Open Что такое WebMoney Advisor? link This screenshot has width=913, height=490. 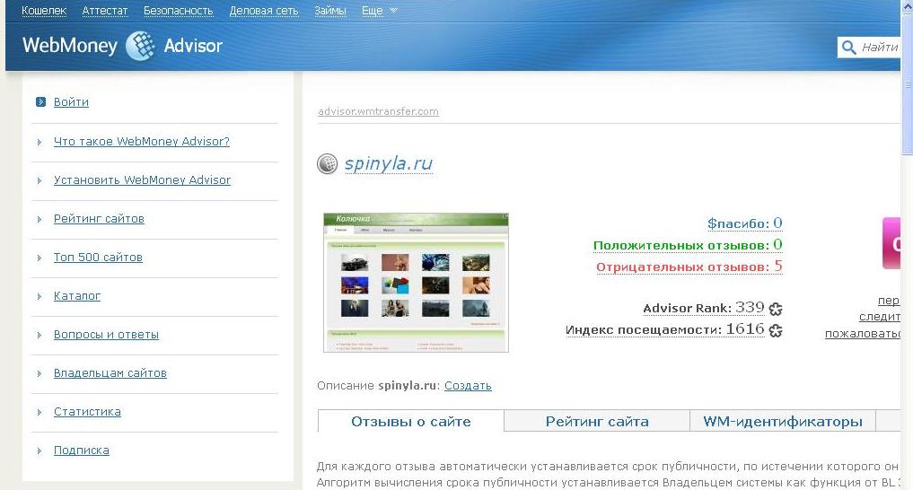pyautogui.click(x=142, y=142)
